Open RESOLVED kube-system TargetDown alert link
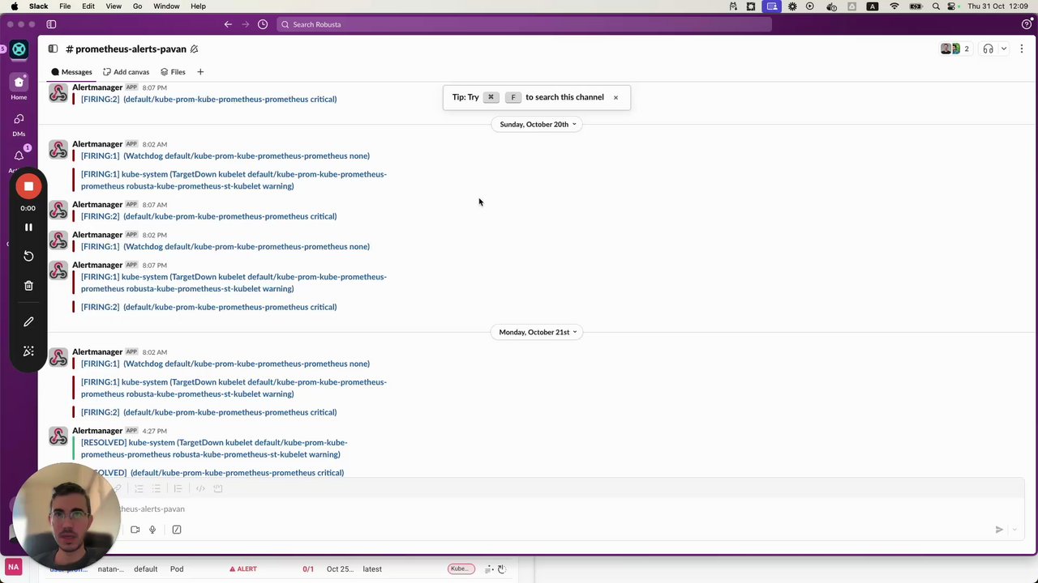Screen dimensions: 1038x583 [214, 449]
